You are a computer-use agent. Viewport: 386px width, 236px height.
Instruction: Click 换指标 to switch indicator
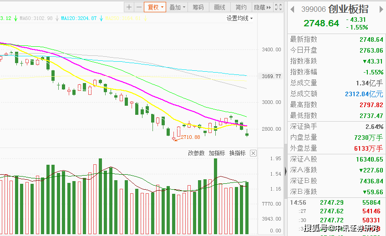(237, 153)
